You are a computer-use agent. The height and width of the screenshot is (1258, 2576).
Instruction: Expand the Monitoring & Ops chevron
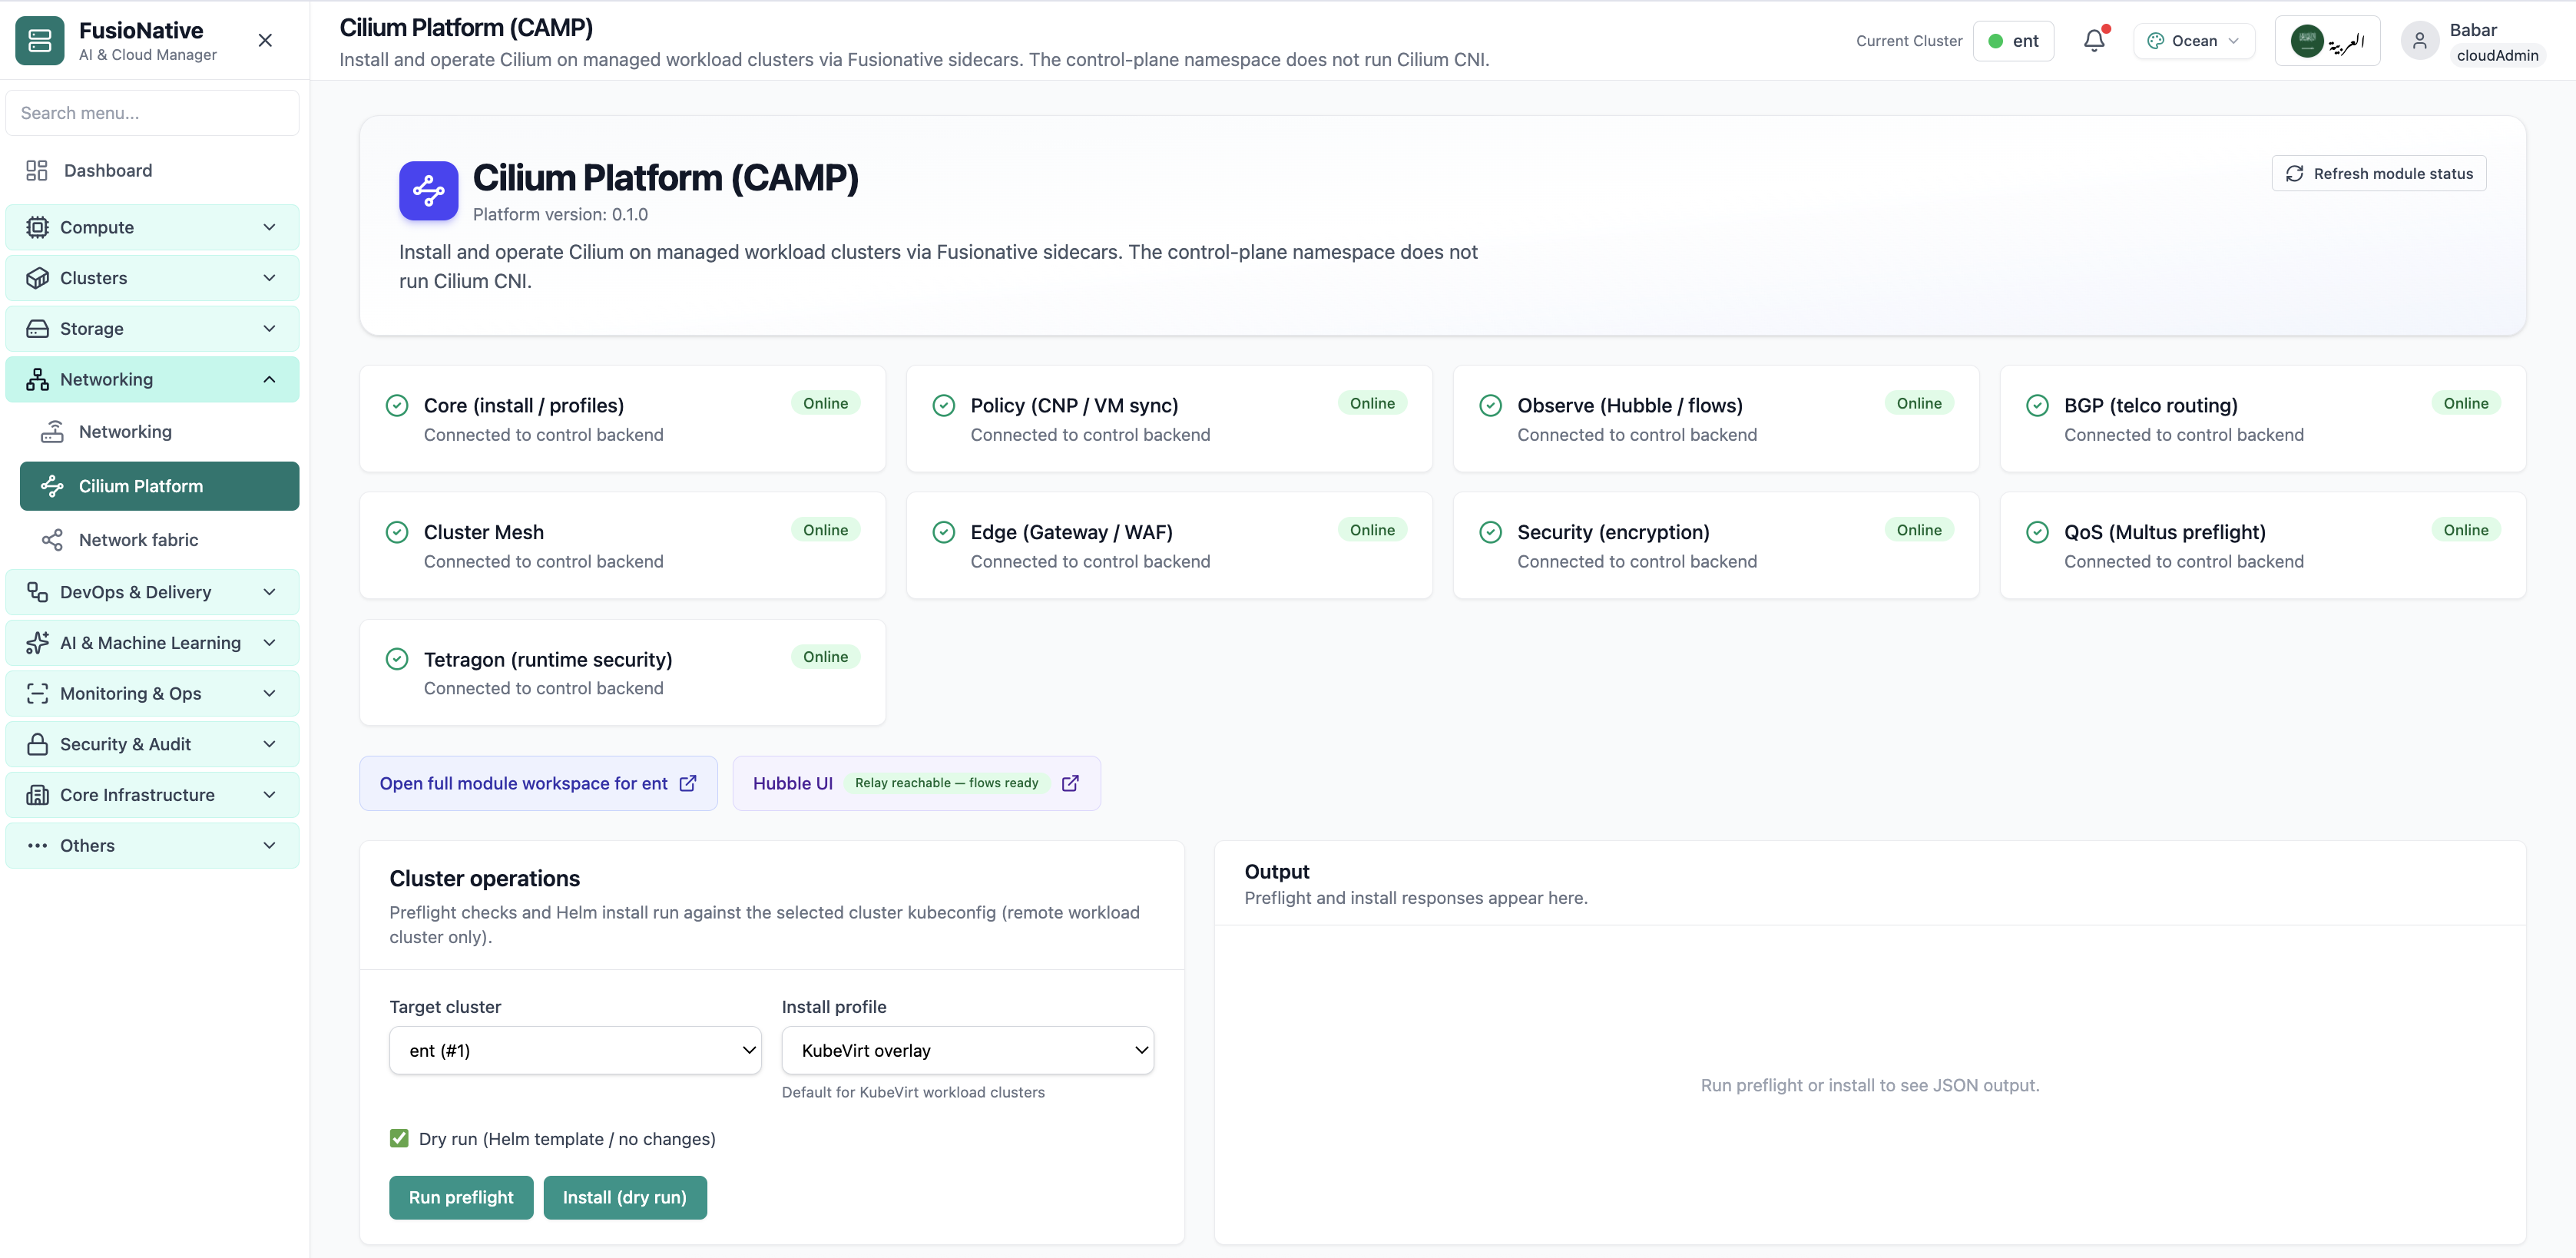click(x=269, y=694)
